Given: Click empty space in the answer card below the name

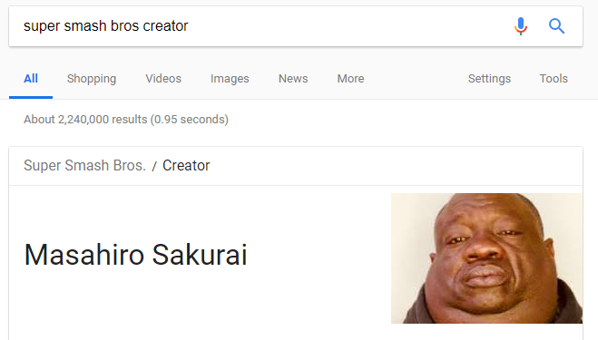Looking at the screenshot, I should pos(191,305).
